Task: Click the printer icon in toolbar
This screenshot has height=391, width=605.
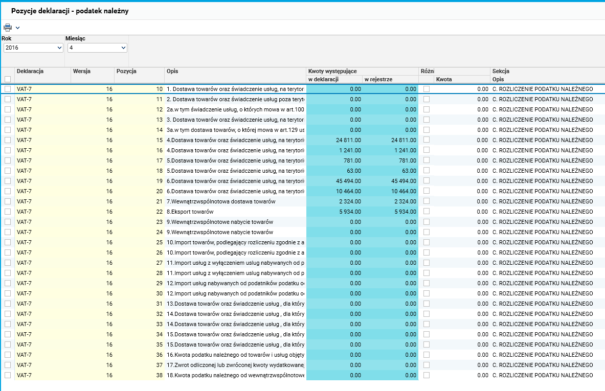Action: (7, 28)
